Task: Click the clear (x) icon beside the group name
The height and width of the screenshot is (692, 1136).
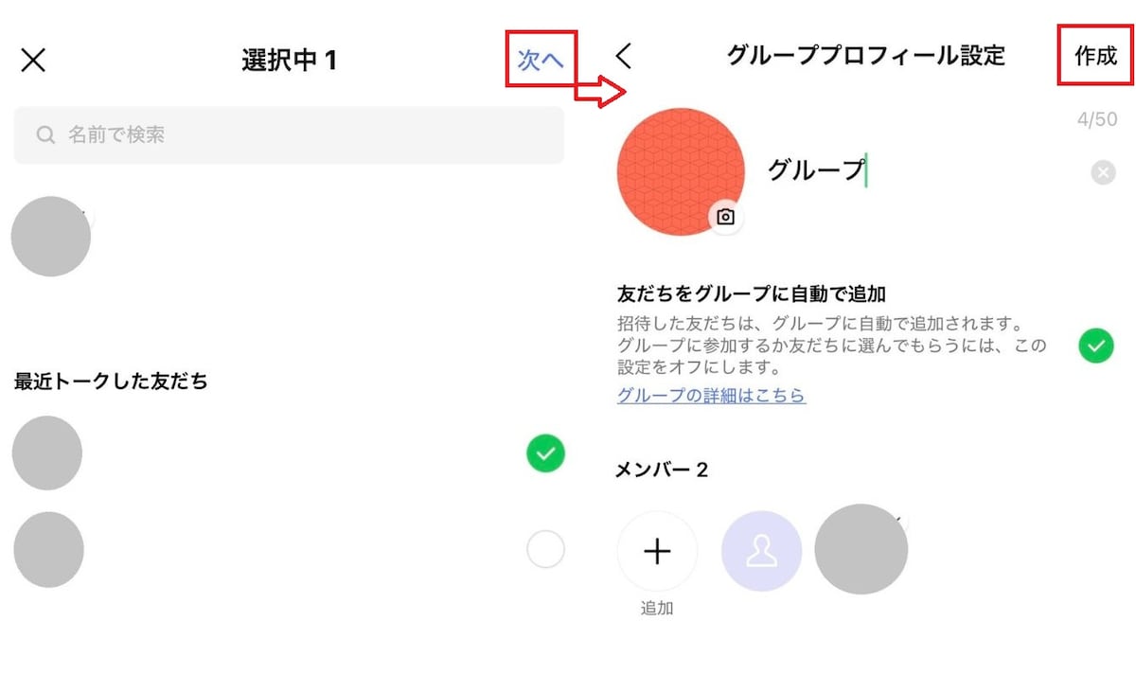Action: 1102,171
